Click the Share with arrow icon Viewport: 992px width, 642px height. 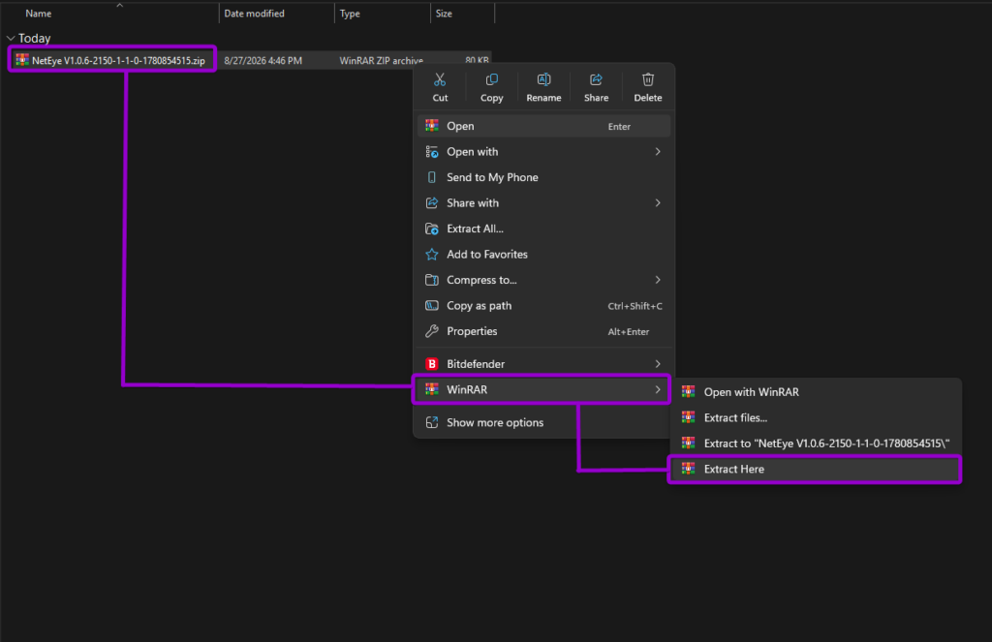[x=432, y=203]
